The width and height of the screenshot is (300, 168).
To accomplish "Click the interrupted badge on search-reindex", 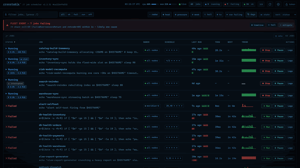I will pos(15,83).
